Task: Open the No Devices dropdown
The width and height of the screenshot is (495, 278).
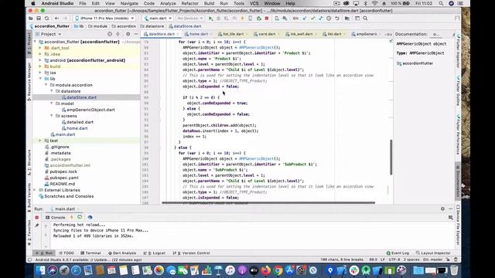Action: pos(189,19)
